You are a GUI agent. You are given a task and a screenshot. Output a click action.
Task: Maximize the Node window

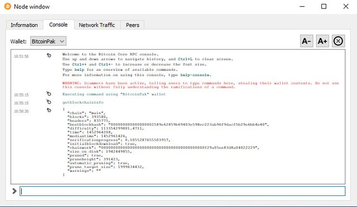tap(324, 6)
